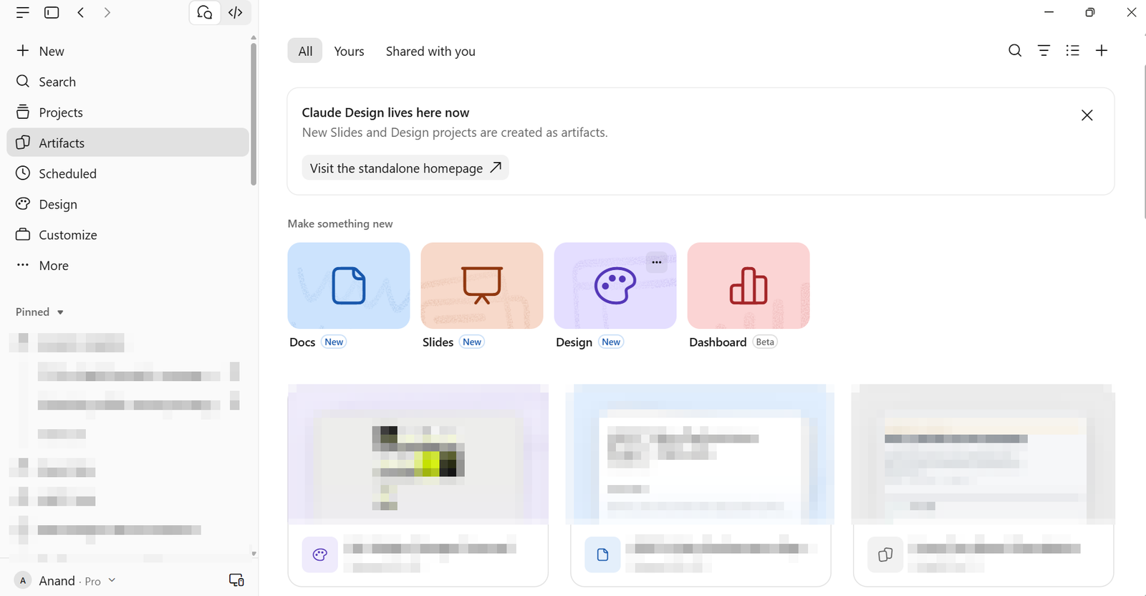Click the sidebar vertical scrollbar
Viewport: 1146px width, 596px height.
[254, 115]
